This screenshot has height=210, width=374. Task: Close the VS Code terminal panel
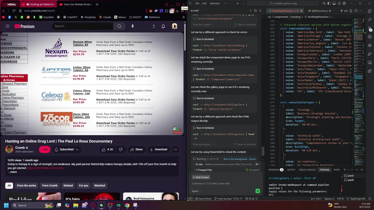pos(362,170)
